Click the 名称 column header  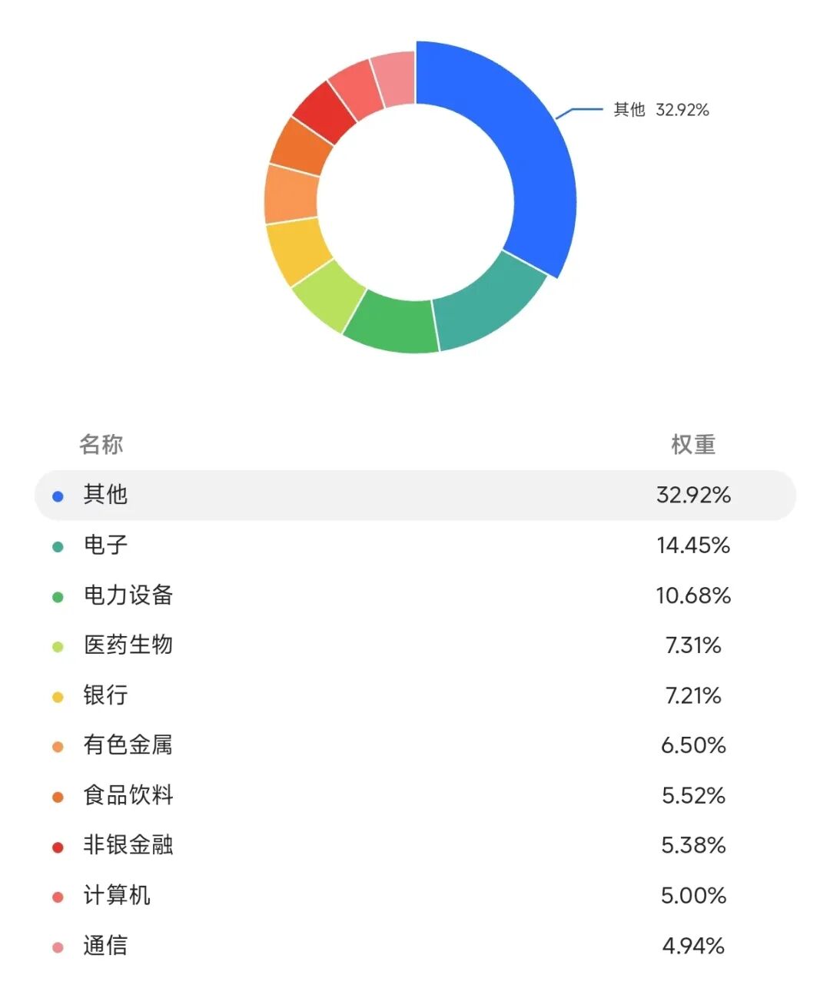101,444
